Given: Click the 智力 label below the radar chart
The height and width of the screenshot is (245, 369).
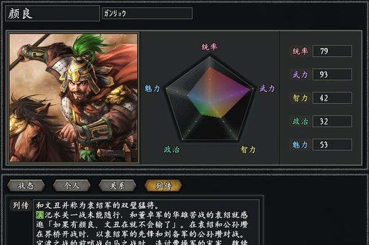Looking at the screenshot, I should [248, 149].
